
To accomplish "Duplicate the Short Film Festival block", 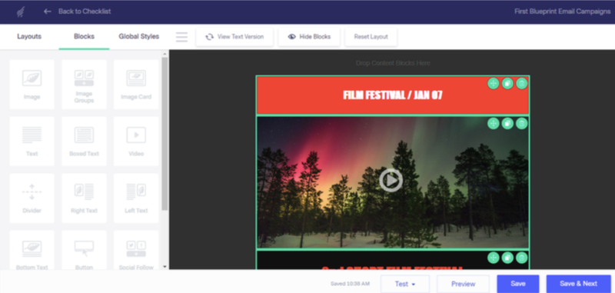I will click(x=507, y=258).
